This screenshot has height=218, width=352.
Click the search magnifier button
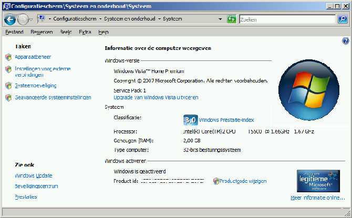coord(343,19)
